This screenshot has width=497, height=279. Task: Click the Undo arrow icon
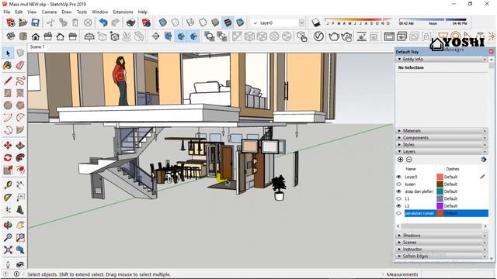tap(103, 22)
